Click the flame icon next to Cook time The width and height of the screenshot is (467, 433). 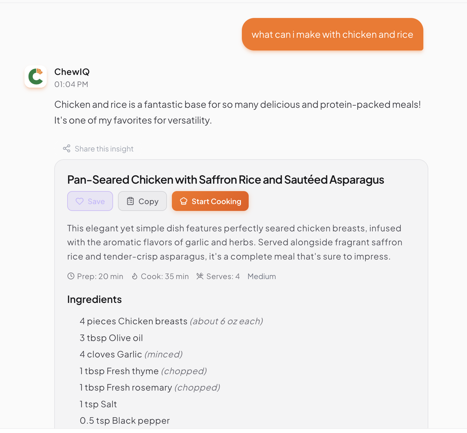coord(135,276)
